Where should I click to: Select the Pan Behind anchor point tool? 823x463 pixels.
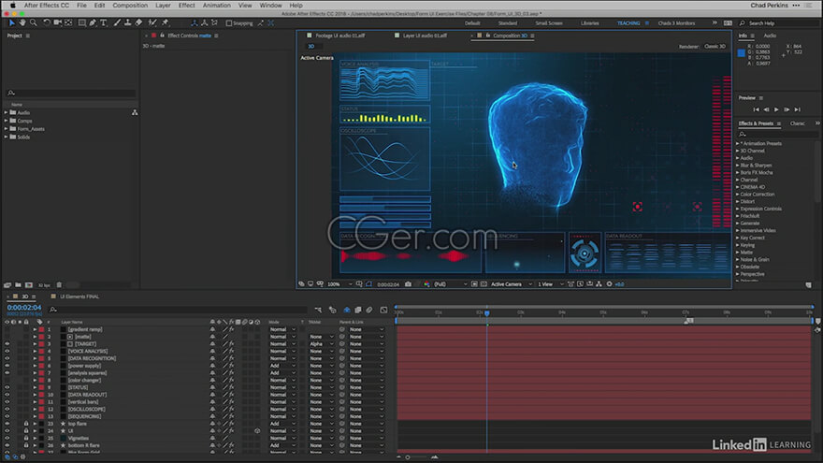pos(69,23)
